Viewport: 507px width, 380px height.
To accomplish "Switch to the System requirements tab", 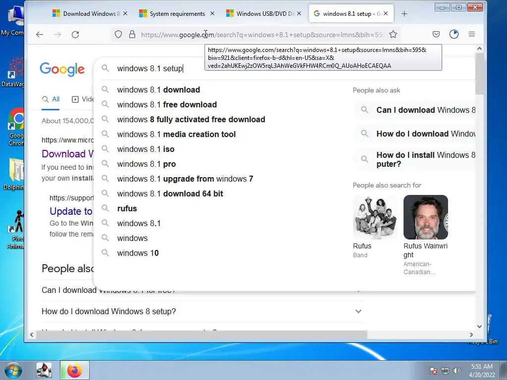I will click(177, 13).
